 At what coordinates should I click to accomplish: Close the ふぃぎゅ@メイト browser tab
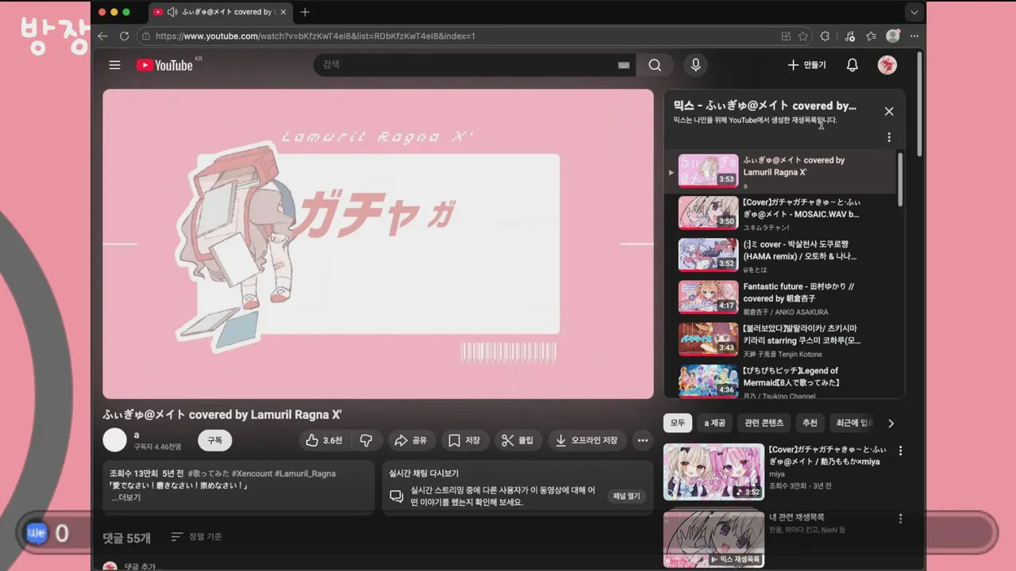pos(283,12)
